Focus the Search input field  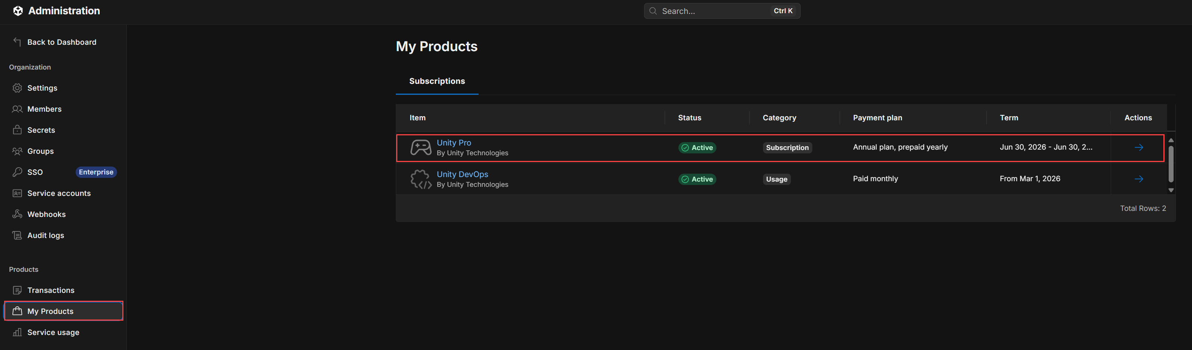click(722, 11)
